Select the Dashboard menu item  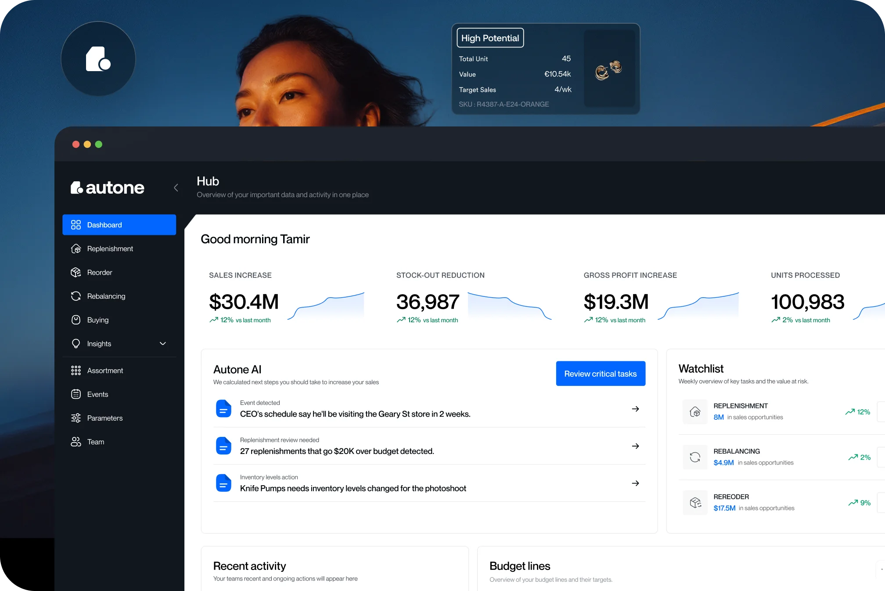119,225
